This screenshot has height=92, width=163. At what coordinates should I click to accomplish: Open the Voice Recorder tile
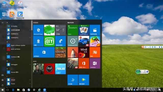(60, 41)
